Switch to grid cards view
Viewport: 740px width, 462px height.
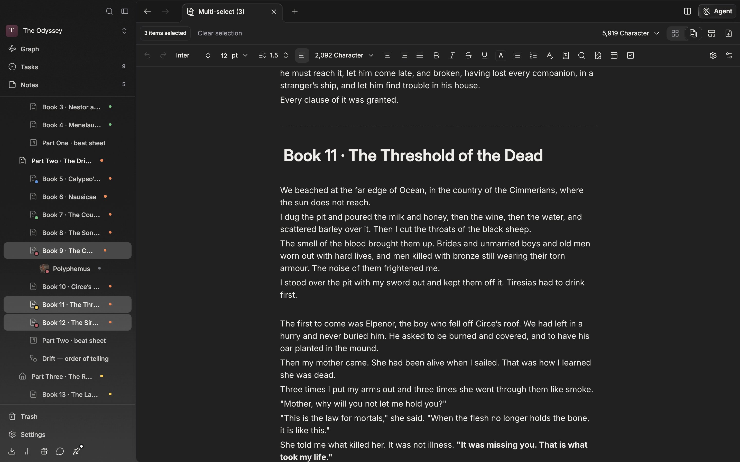click(x=675, y=33)
